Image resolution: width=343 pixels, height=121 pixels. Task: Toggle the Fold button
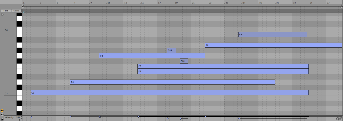[x=5, y=11]
